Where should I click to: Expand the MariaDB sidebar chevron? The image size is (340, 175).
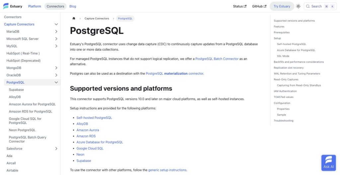pyautogui.click(x=56, y=31)
